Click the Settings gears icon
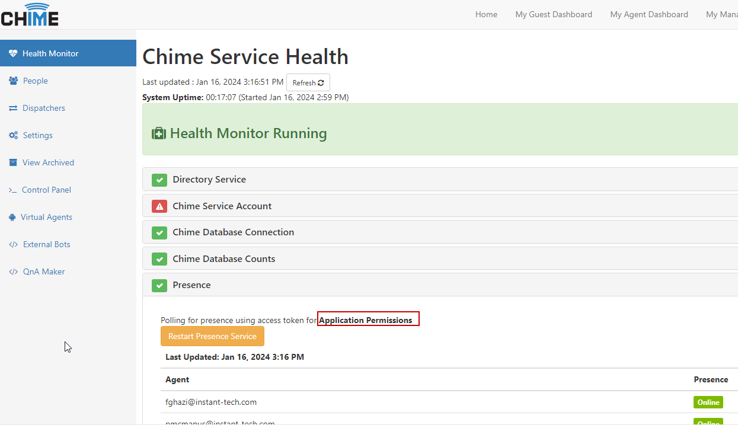Image resolution: width=738 pixels, height=425 pixels. (14, 135)
